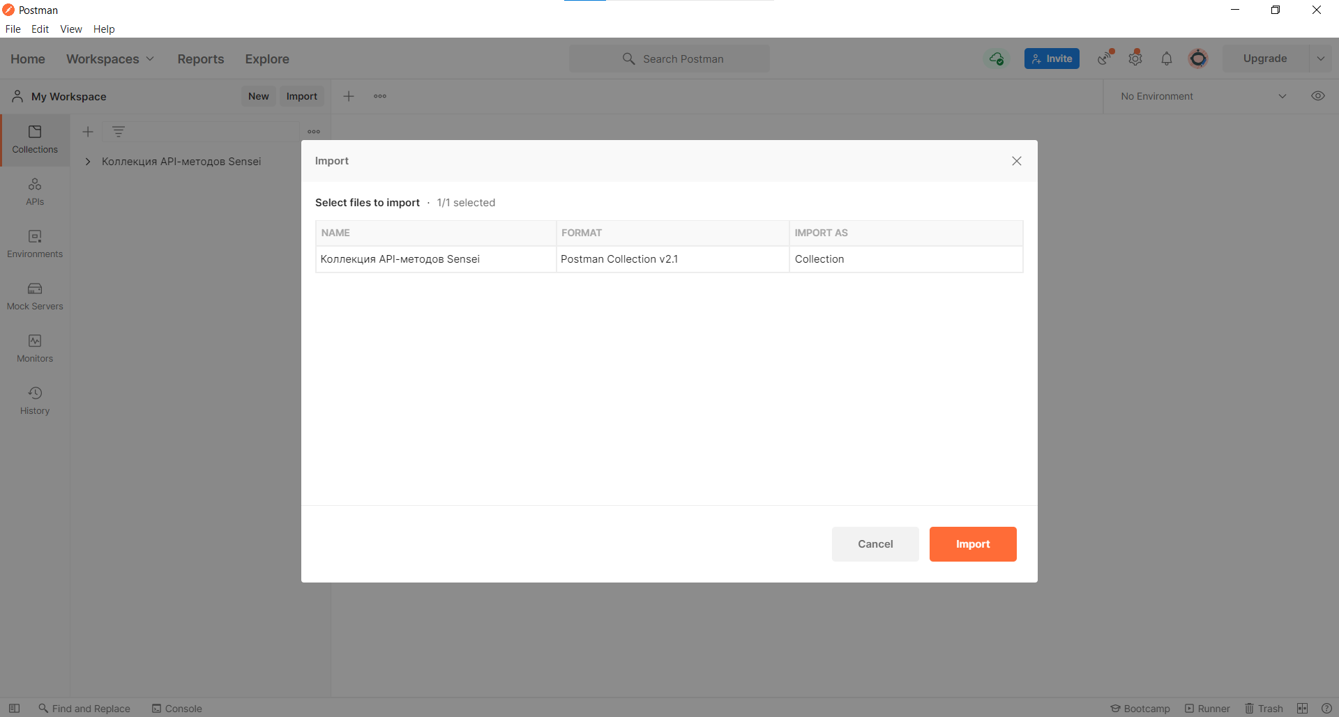Open the collections view more options dots

[314, 132]
